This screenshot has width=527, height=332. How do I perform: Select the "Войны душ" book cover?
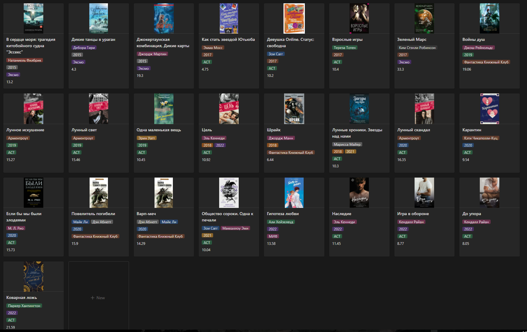coord(489,18)
